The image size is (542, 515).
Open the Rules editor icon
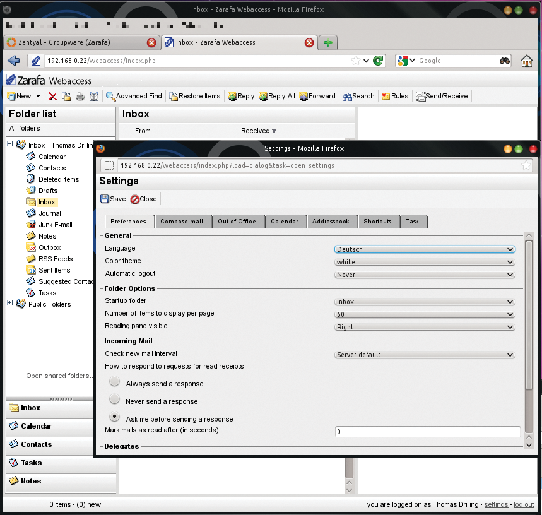click(394, 96)
